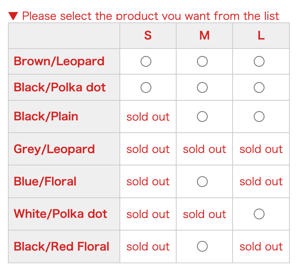
Task: Select Brown/Leopard in size M
Action: [202, 61]
